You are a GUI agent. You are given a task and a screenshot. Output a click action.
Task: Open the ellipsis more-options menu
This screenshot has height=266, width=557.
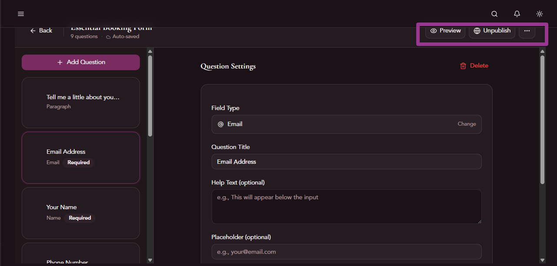[x=527, y=30]
